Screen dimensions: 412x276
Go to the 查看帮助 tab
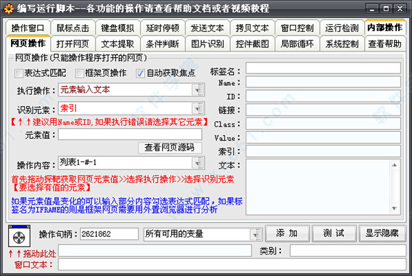[385, 44]
